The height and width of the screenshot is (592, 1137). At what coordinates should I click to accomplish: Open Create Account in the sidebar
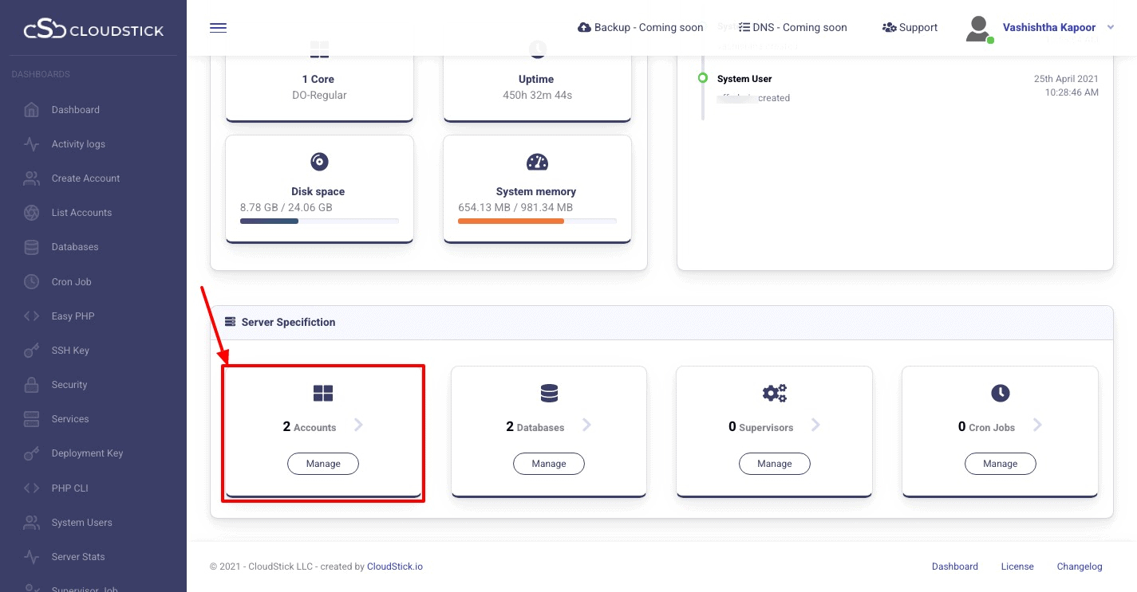pyautogui.click(x=85, y=178)
